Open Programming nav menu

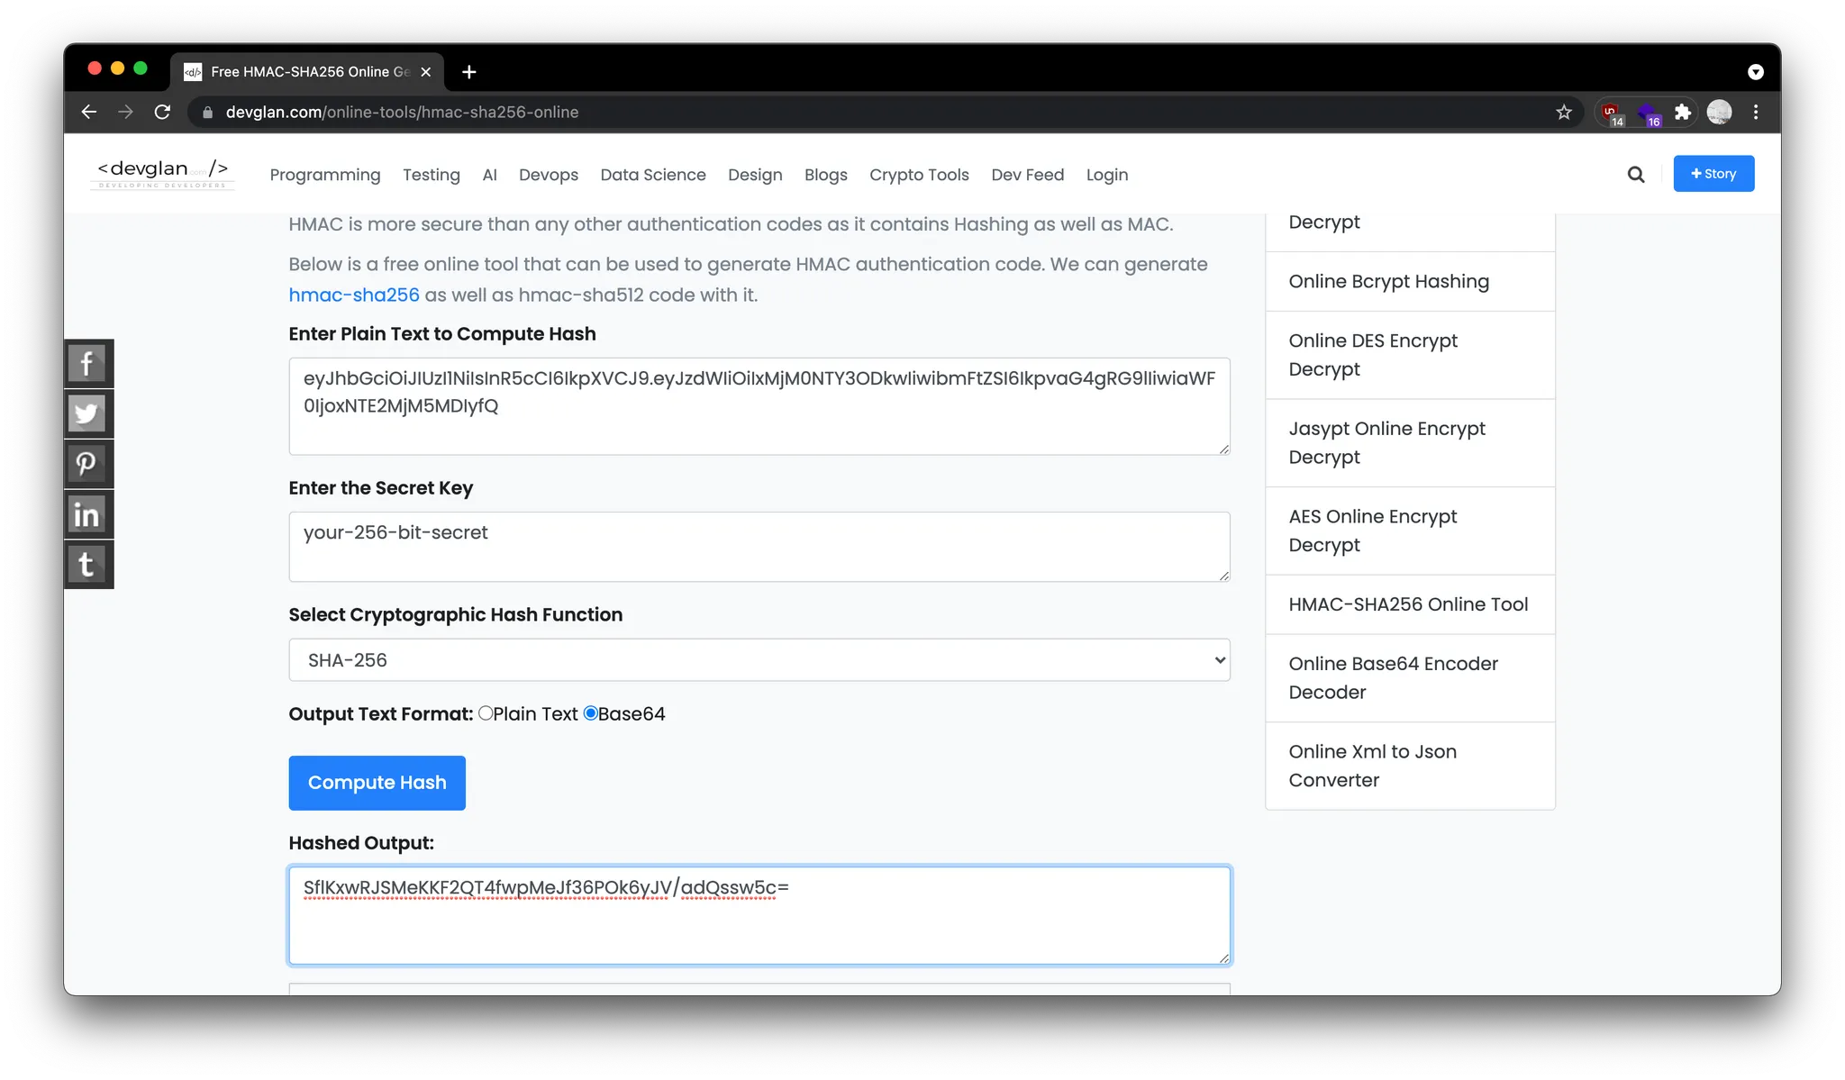(325, 175)
